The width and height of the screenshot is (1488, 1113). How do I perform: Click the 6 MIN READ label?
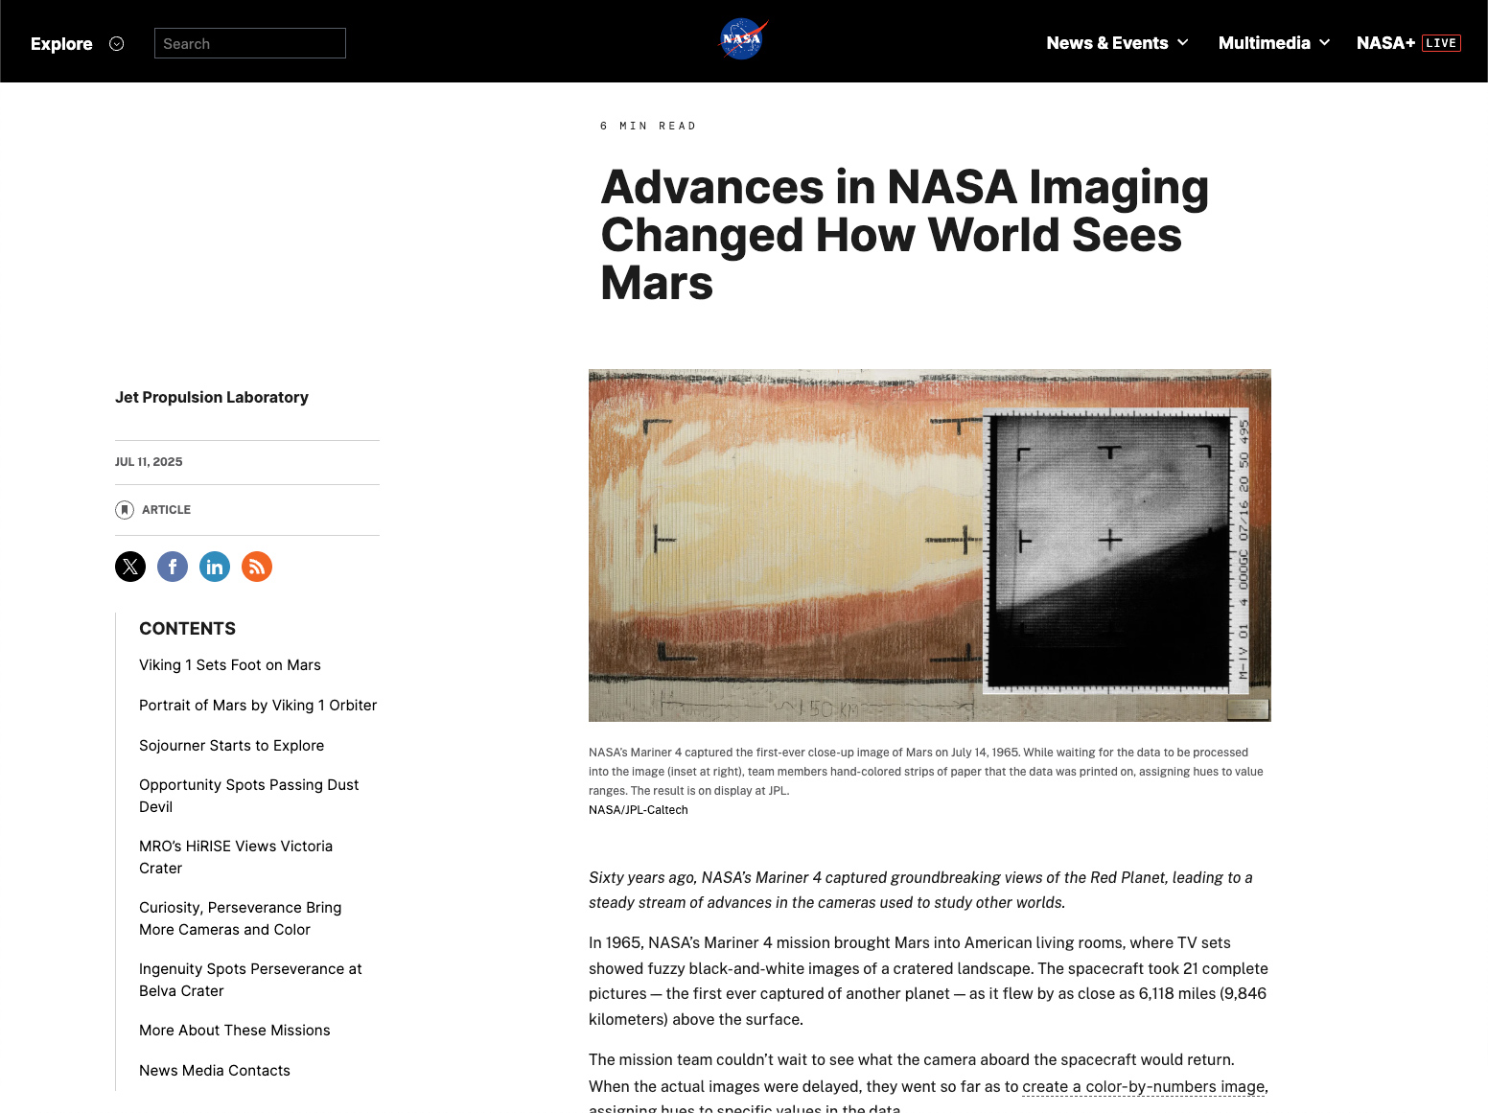[x=648, y=127]
